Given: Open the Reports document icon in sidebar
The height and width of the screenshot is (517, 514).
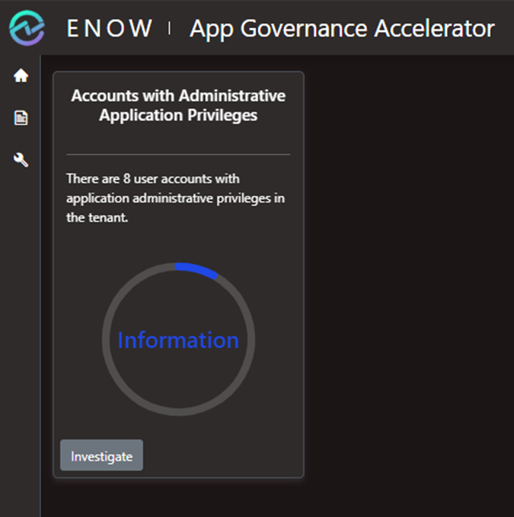Looking at the screenshot, I should [21, 117].
